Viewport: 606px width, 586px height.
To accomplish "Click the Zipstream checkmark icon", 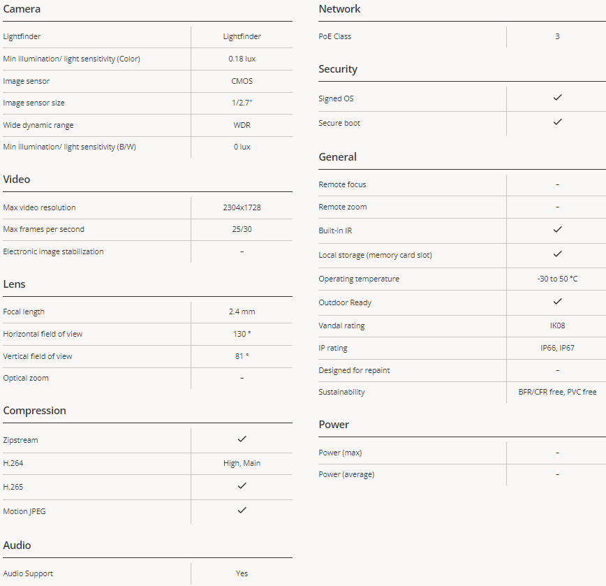I will tap(242, 439).
